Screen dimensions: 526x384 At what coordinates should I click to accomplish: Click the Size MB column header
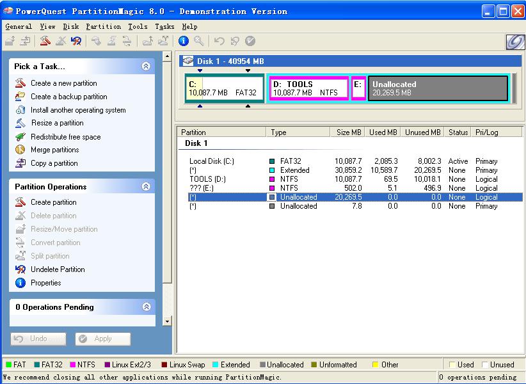coord(348,132)
